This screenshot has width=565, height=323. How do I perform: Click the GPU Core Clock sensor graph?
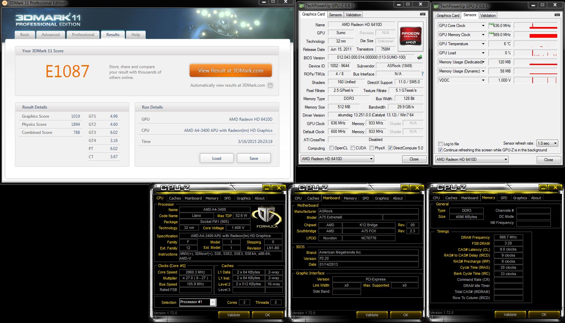click(535, 26)
